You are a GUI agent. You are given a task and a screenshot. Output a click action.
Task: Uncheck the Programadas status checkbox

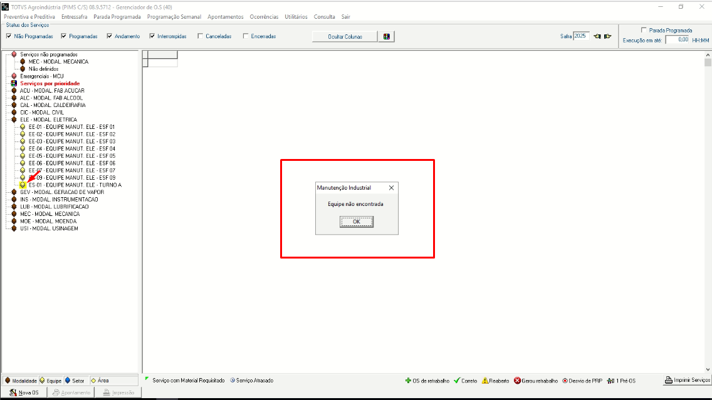point(63,36)
